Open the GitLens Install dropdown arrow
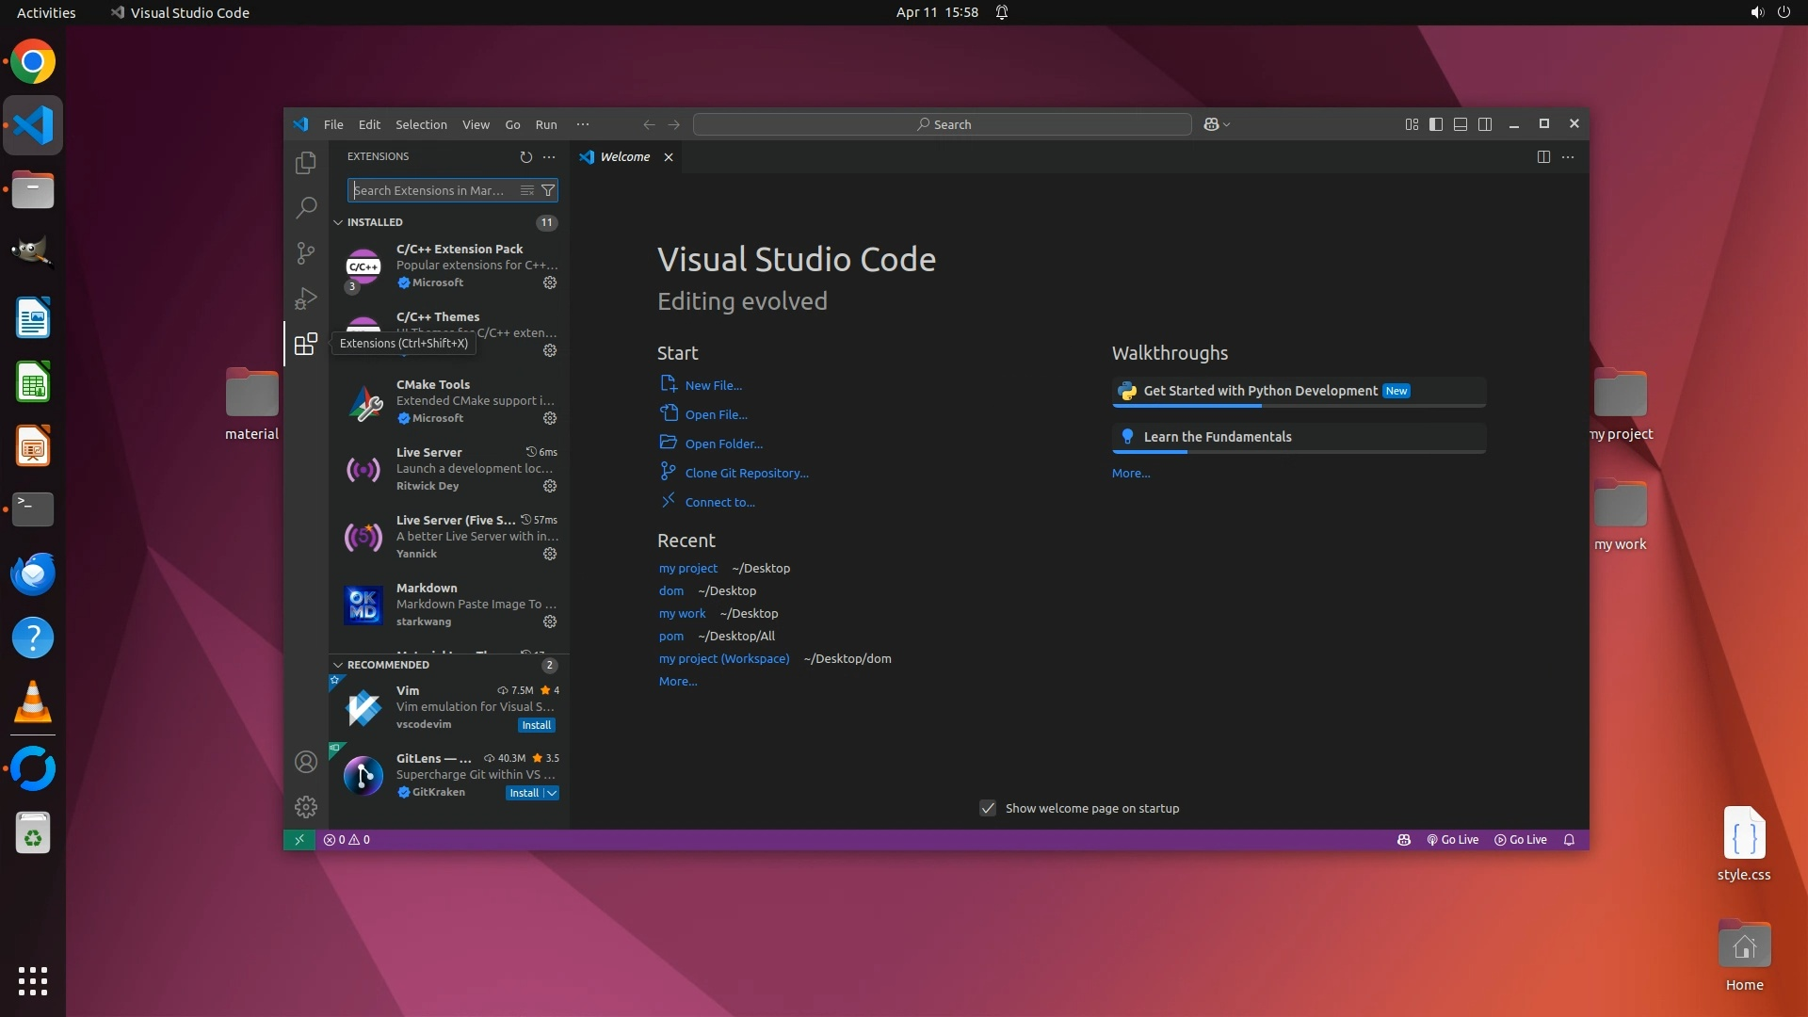 (x=552, y=793)
